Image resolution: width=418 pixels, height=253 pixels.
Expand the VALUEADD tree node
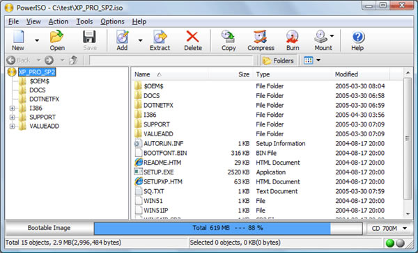[x=12, y=126]
